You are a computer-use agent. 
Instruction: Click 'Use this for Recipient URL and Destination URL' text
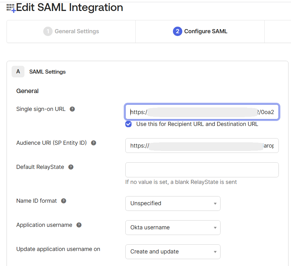tap(197, 124)
